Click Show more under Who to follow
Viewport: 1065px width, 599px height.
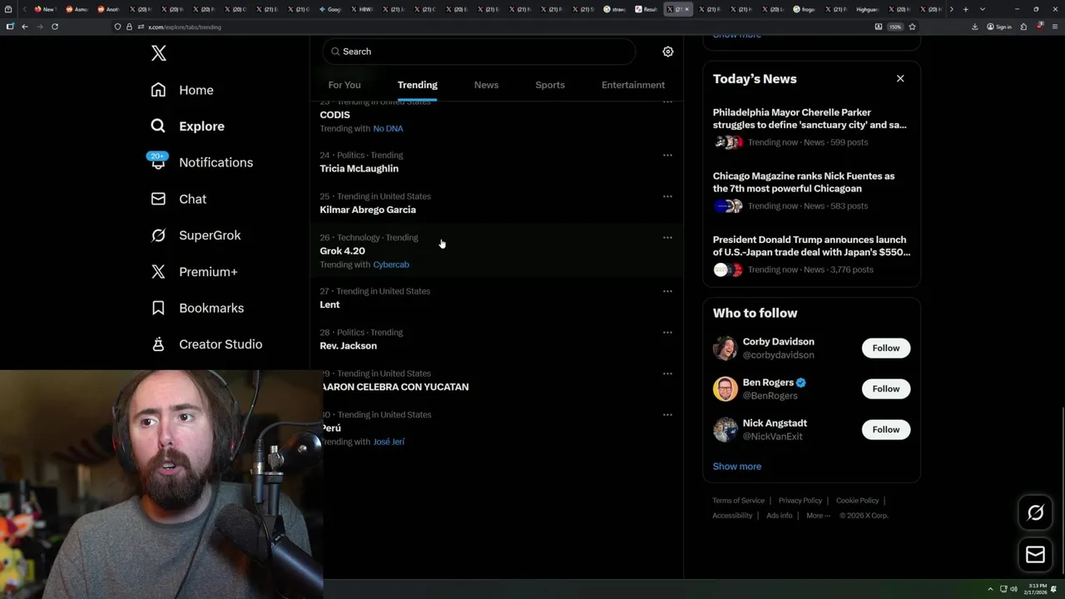coord(736,466)
